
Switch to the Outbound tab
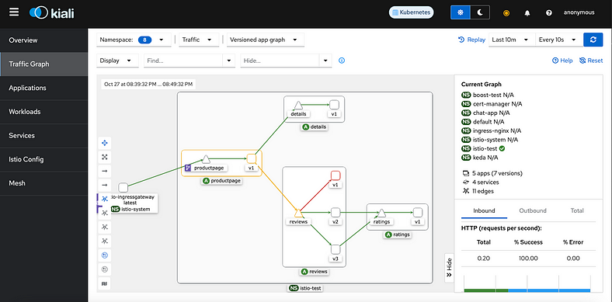click(x=532, y=210)
